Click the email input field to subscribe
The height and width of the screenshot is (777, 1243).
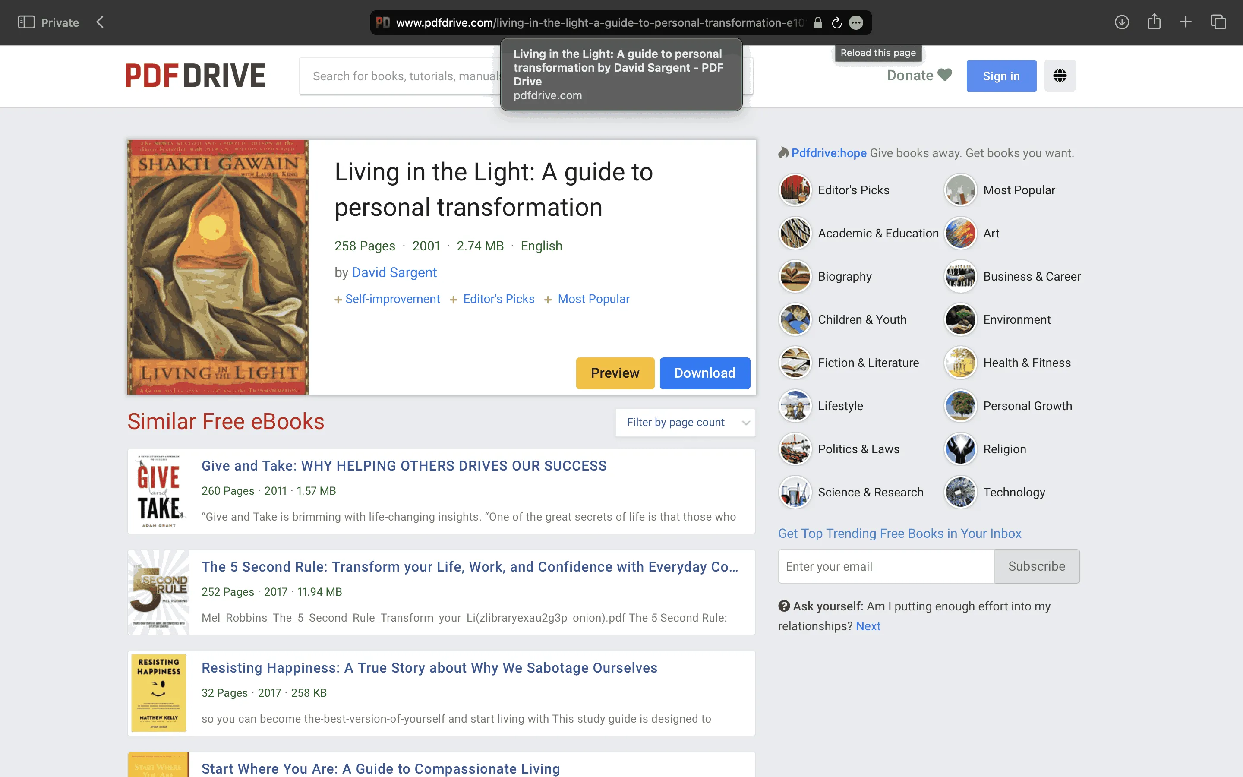tap(885, 566)
